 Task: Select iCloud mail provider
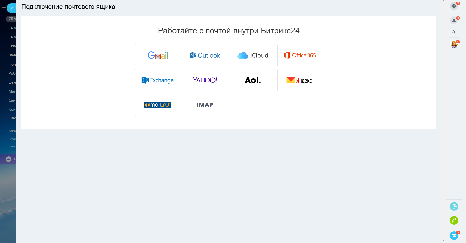(252, 55)
